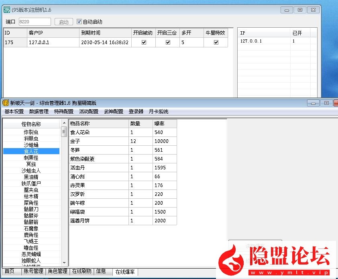
Task: Open the 登录器 menu
Action: [136, 112]
